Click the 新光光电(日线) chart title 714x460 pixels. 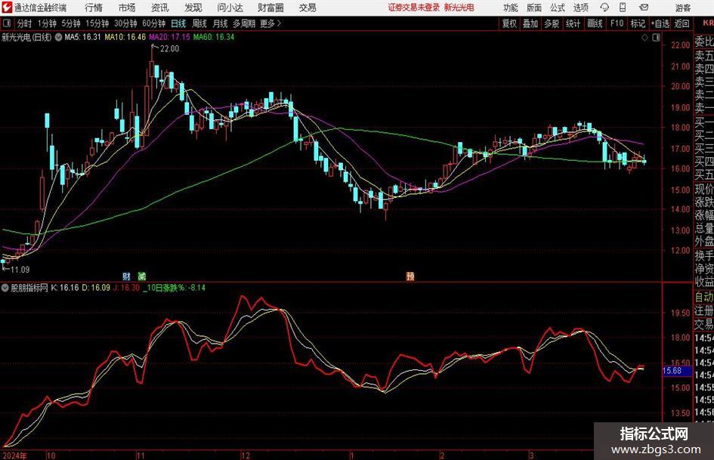pyautogui.click(x=26, y=37)
